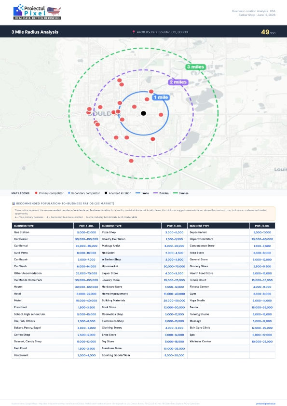Click the black analyzed location marker

(144, 113)
